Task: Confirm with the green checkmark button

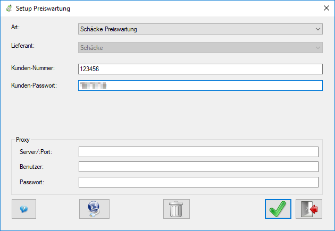Action: 278,209
